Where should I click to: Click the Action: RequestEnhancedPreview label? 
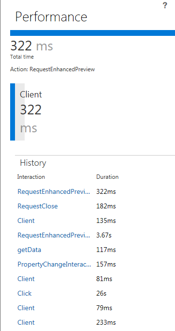[52, 69]
